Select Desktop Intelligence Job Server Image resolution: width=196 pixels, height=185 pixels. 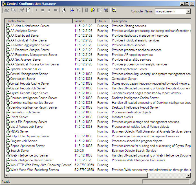tap(32, 103)
